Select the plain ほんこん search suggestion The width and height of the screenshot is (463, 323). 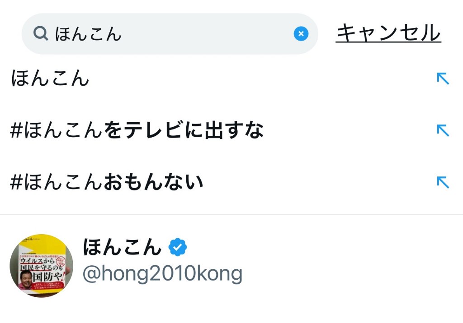(x=50, y=79)
